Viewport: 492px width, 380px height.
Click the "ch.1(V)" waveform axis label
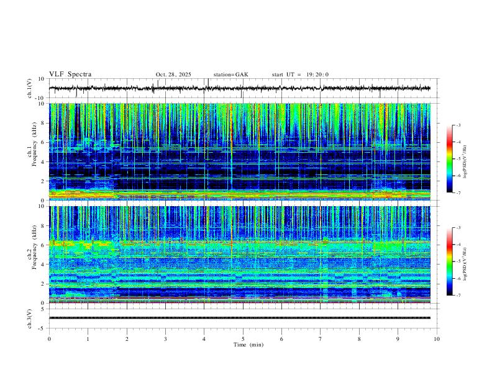(30, 88)
